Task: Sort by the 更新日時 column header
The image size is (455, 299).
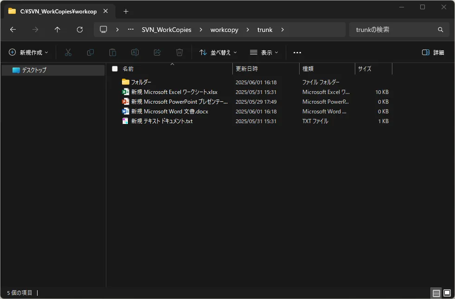Action: [x=266, y=69]
